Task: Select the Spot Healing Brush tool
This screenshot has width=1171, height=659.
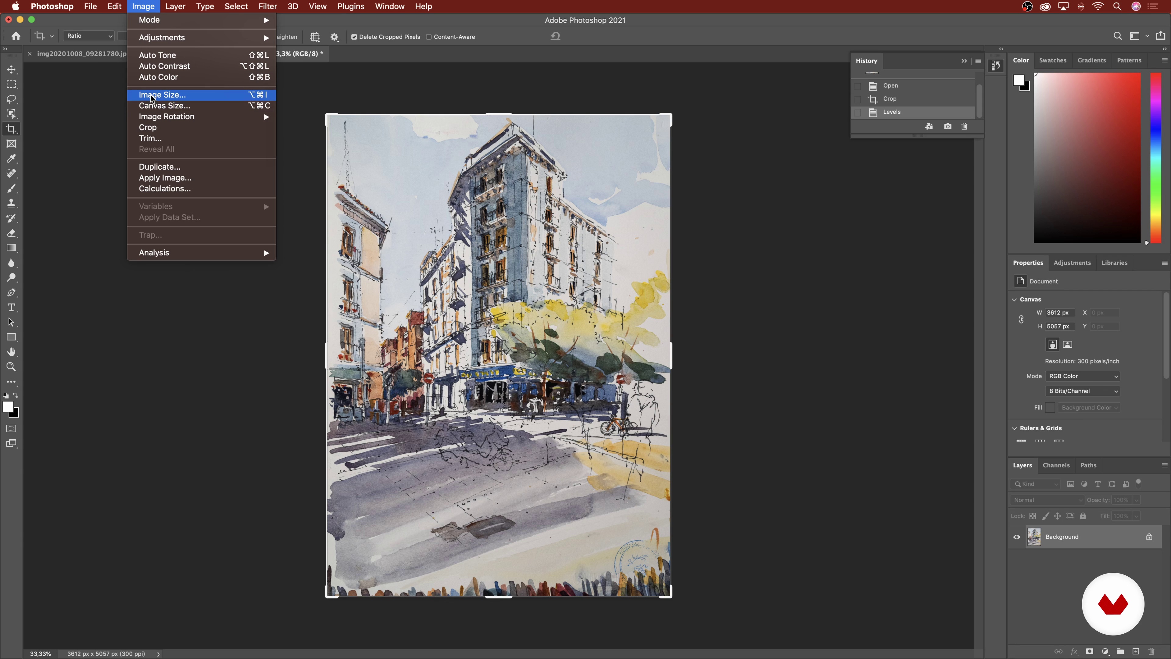Action: click(x=11, y=173)
